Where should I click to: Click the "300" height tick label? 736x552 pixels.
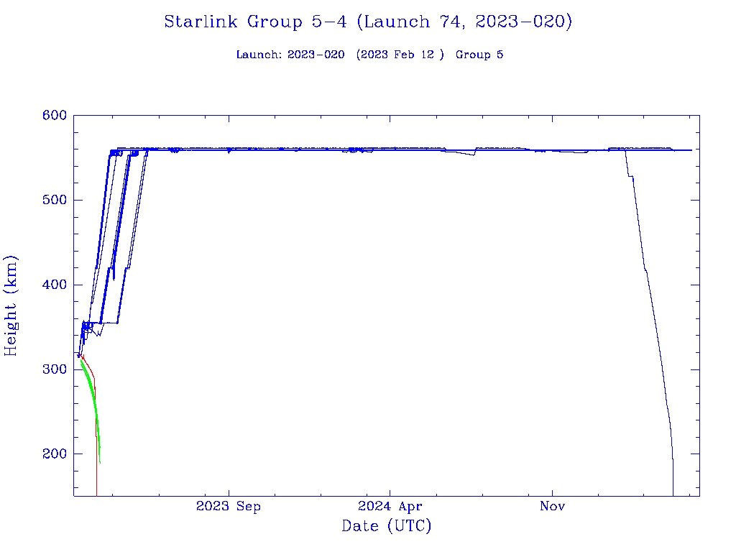pos(55,369)
